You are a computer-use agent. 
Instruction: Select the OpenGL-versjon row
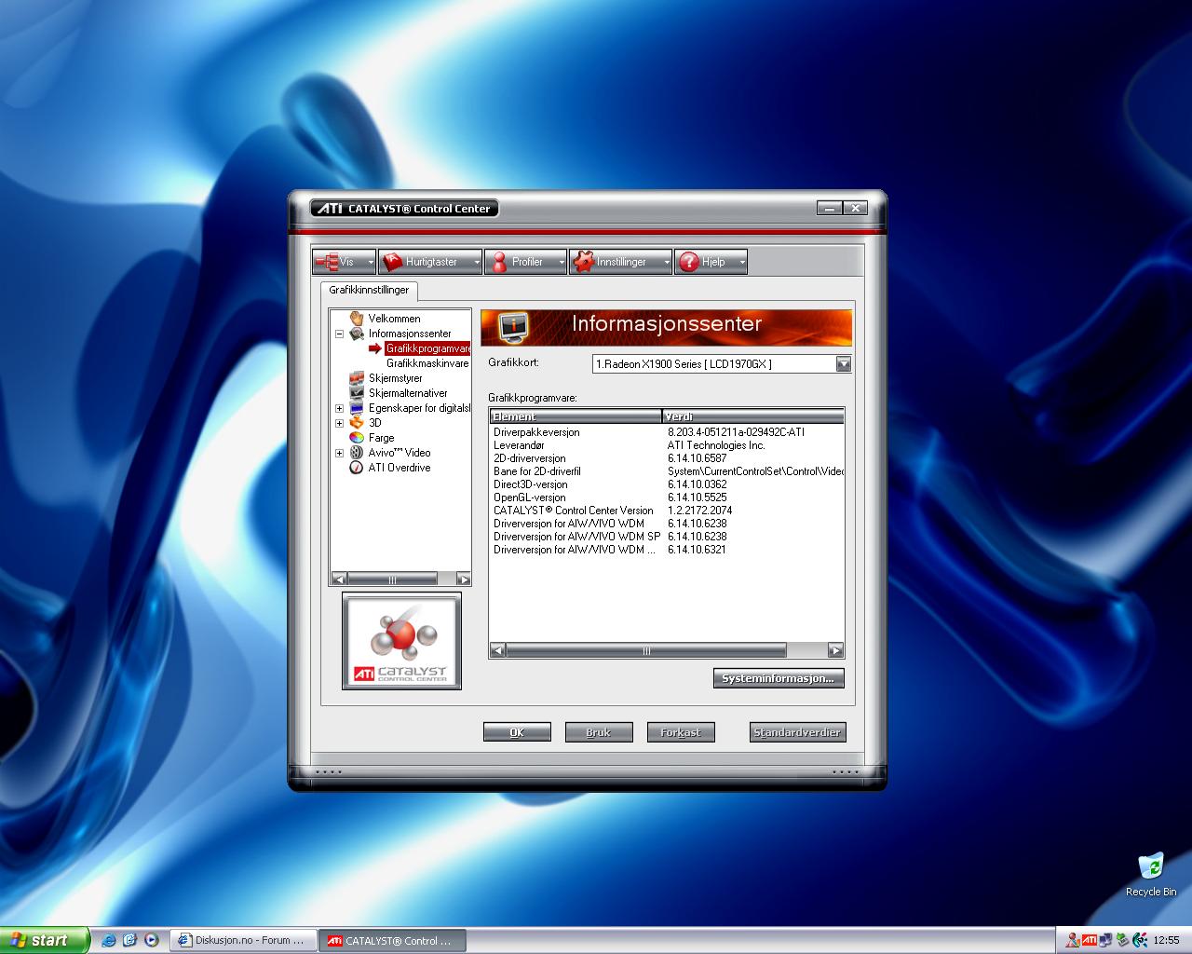667,497
